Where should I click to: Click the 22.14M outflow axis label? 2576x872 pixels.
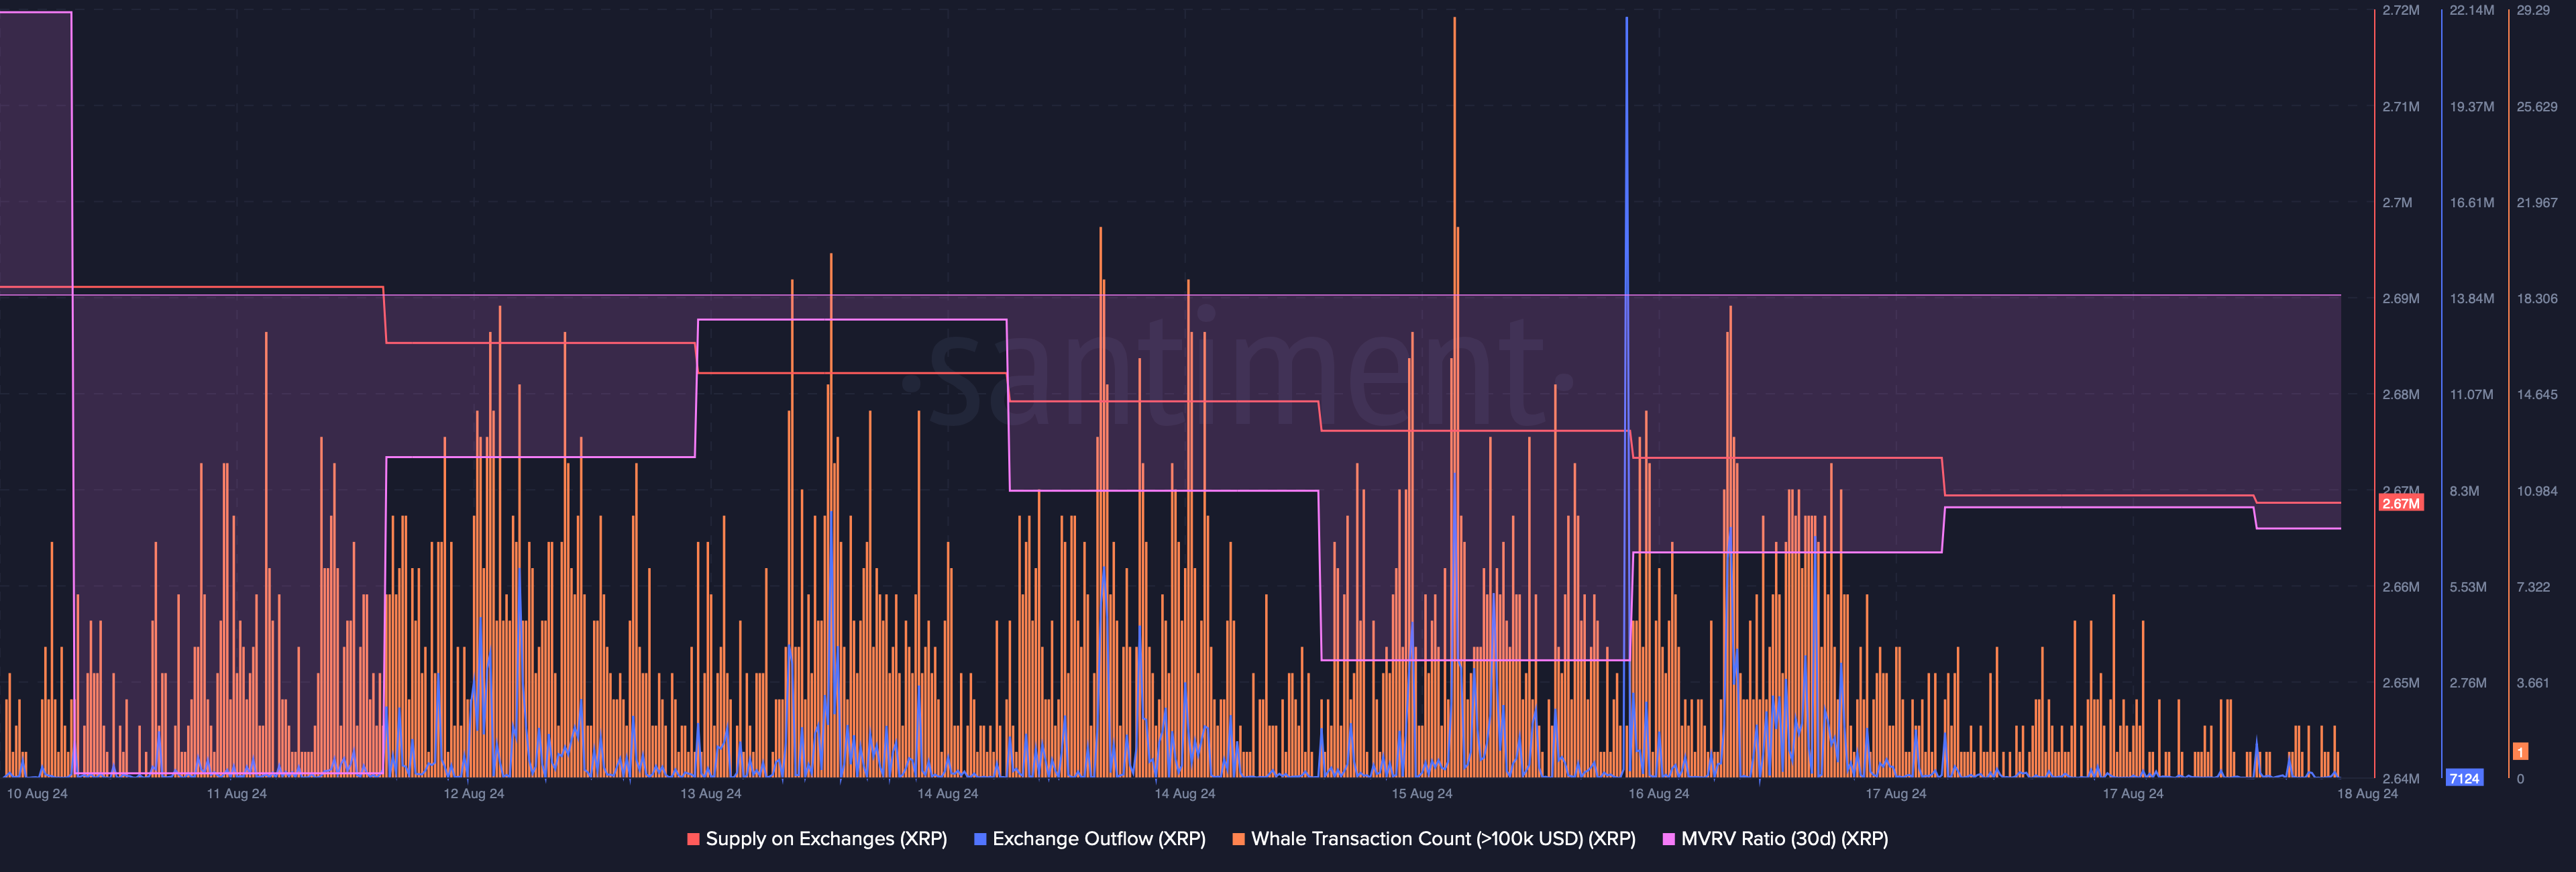click(2472, 10)
